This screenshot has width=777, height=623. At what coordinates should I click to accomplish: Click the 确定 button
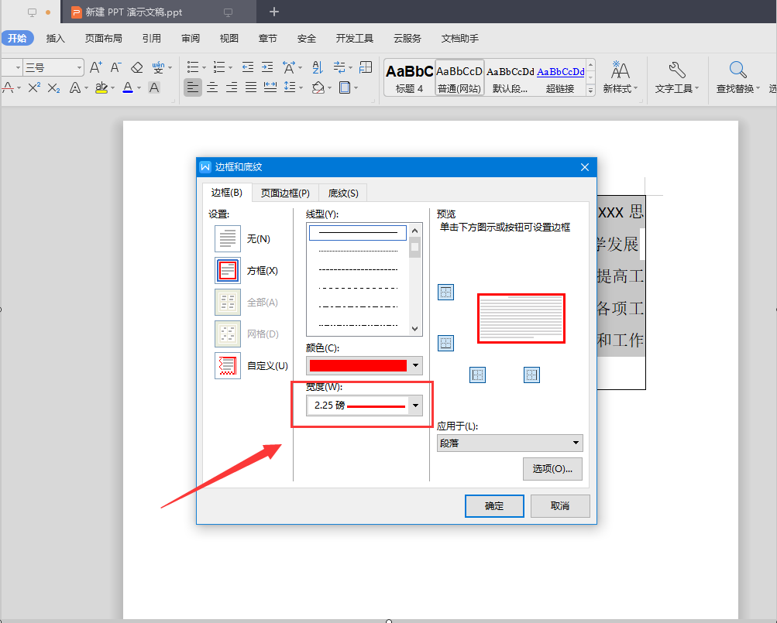494,505
